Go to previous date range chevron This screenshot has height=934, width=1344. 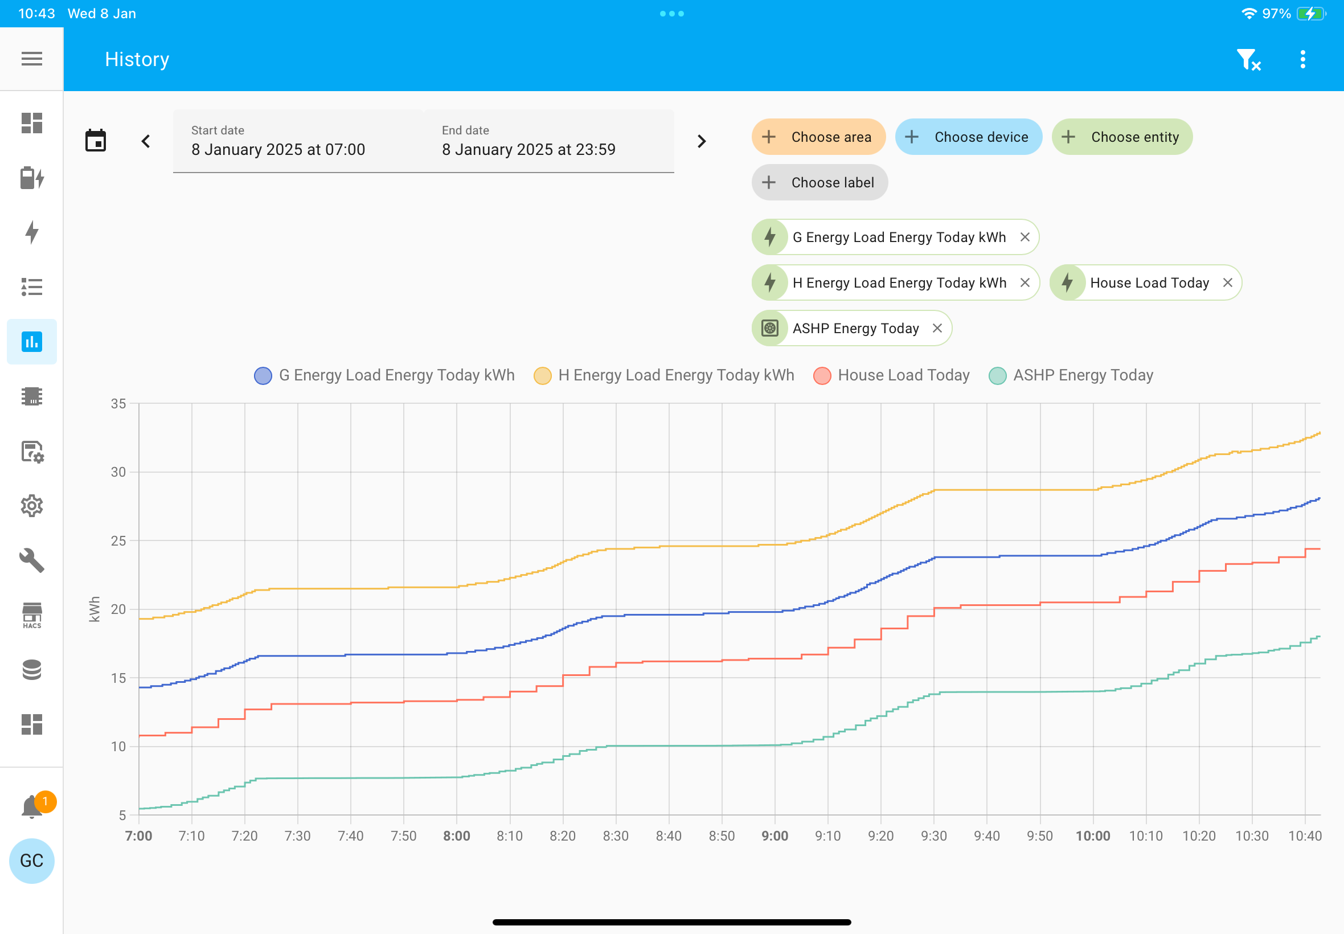click(x=146, y=141)
